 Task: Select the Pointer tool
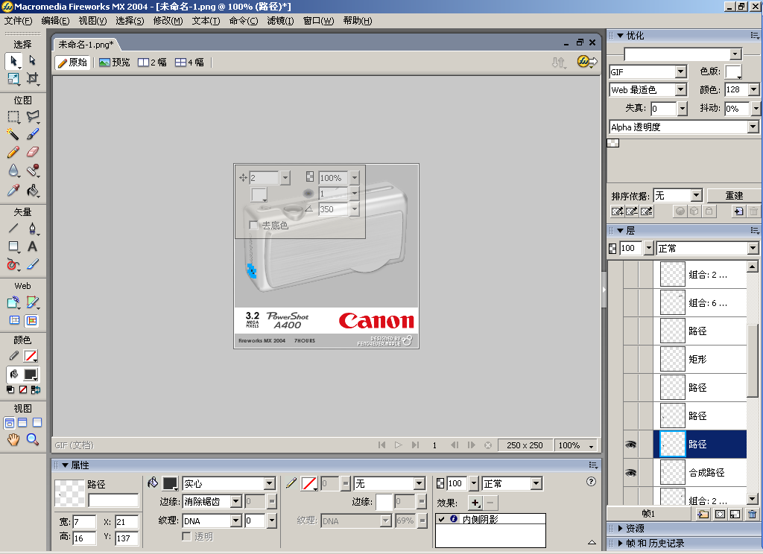click(x=13, y=61)
